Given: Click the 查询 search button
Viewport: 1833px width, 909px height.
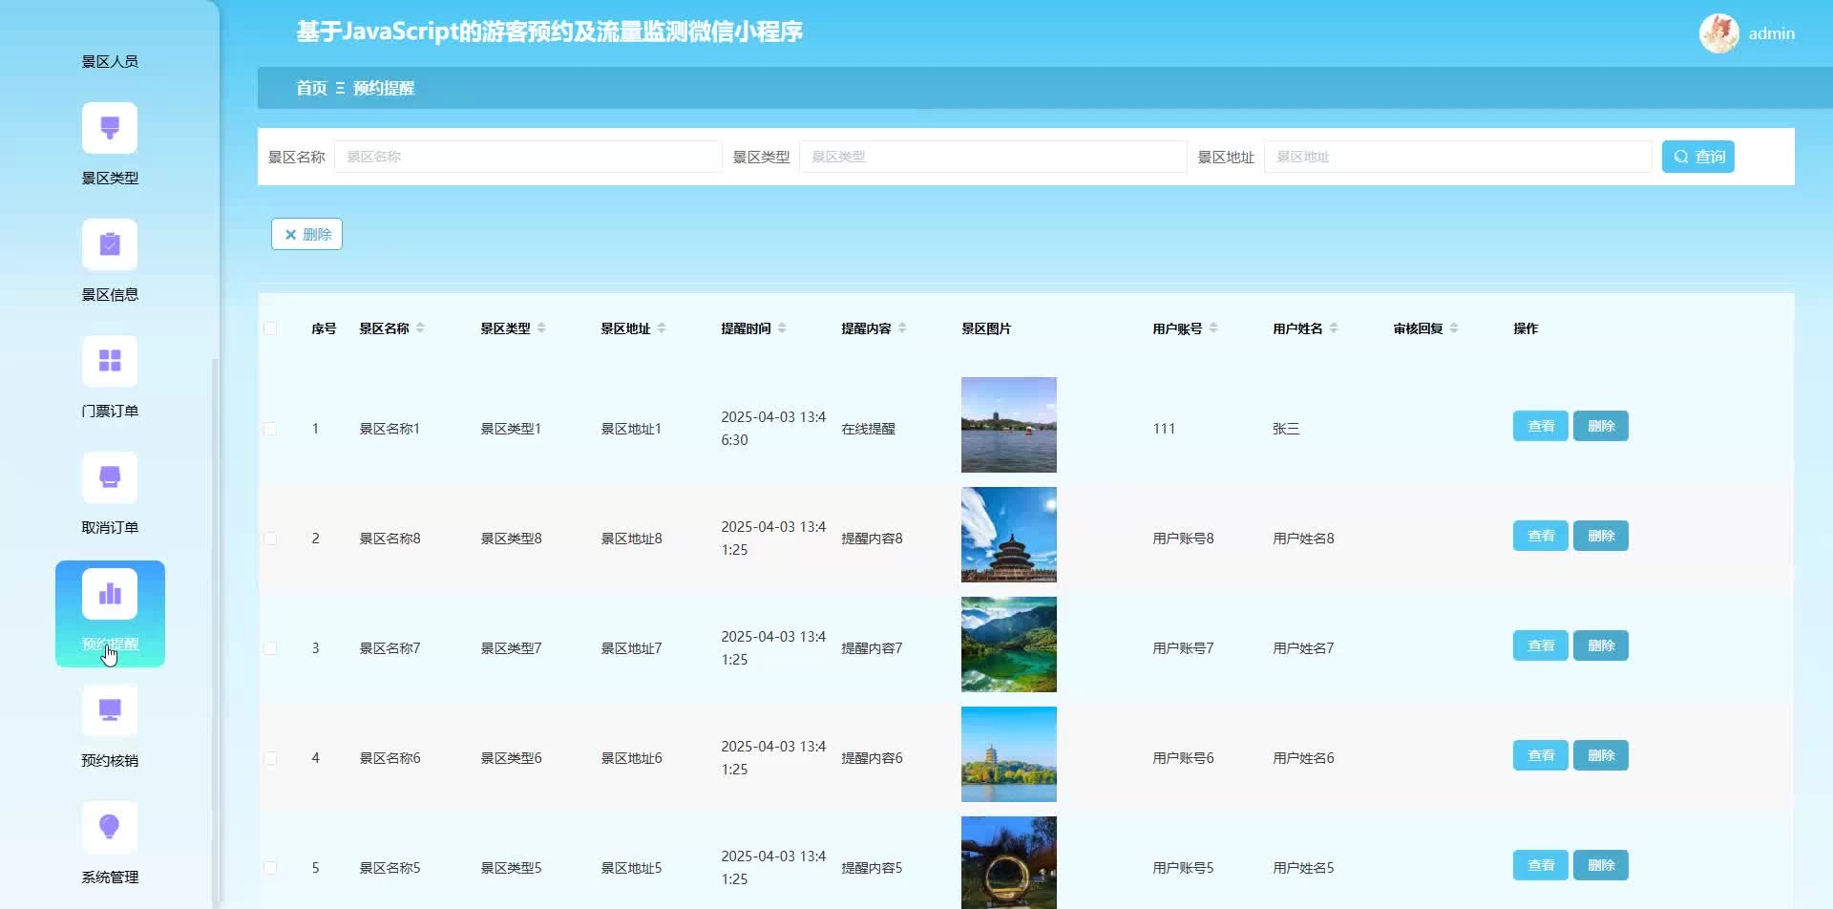Looking at the screenshot, I should click(x=1697, y=157).
